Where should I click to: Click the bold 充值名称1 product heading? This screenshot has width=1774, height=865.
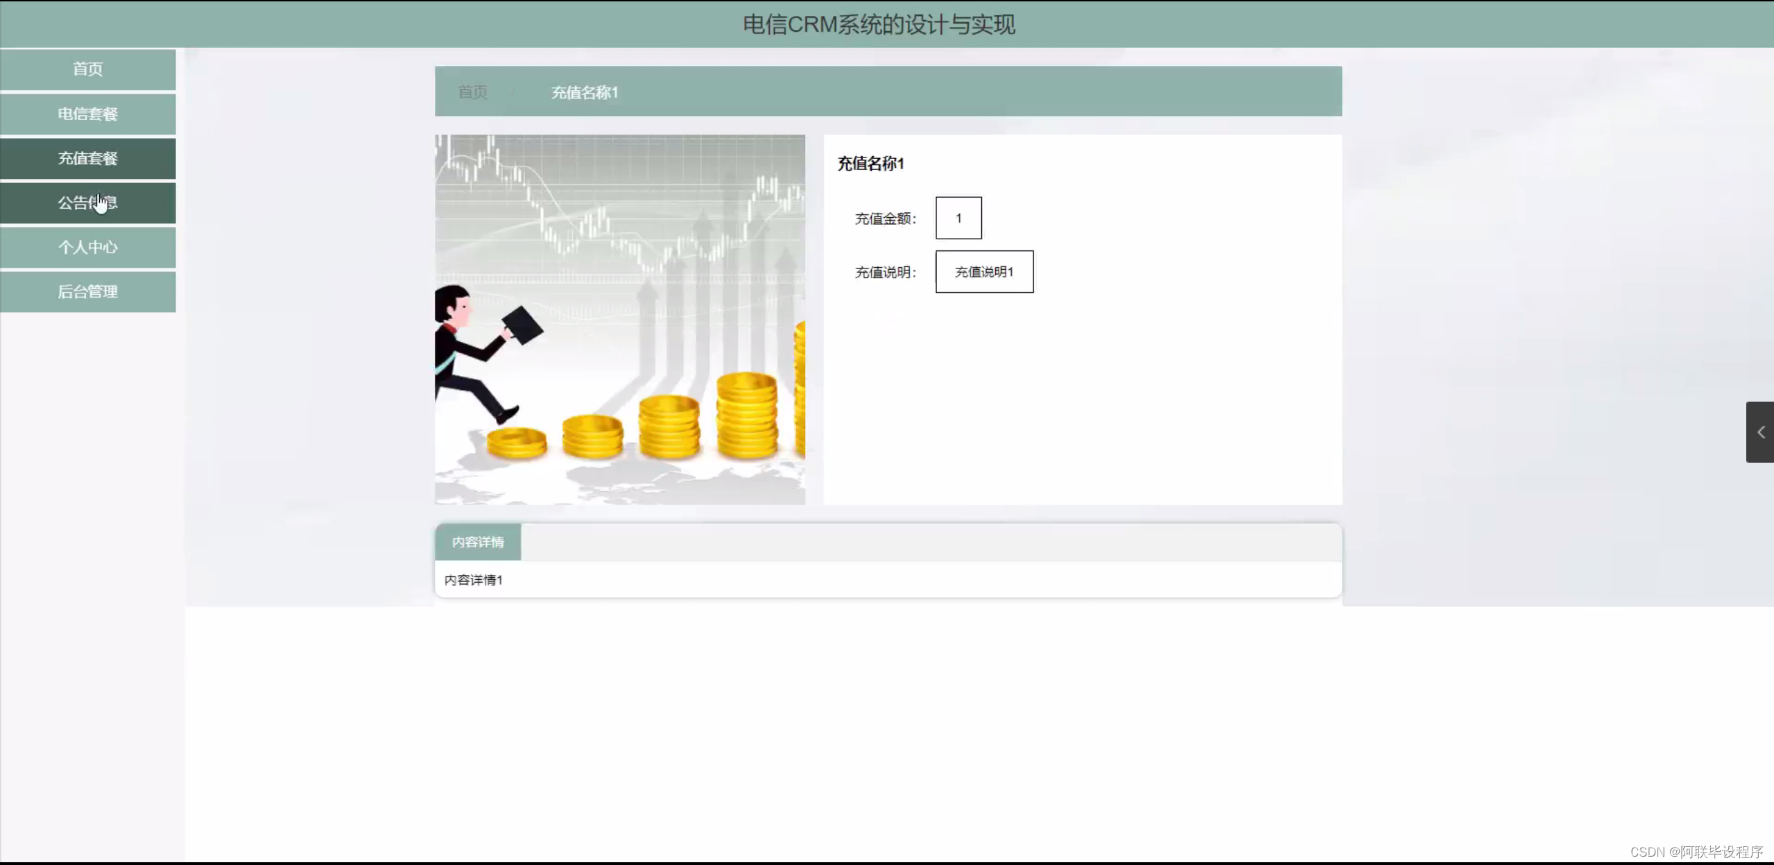click(x=870, y=164)
